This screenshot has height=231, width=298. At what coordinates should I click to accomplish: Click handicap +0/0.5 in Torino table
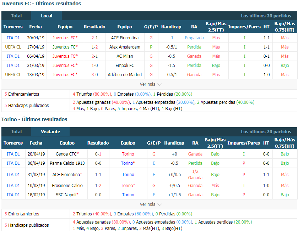174,175
